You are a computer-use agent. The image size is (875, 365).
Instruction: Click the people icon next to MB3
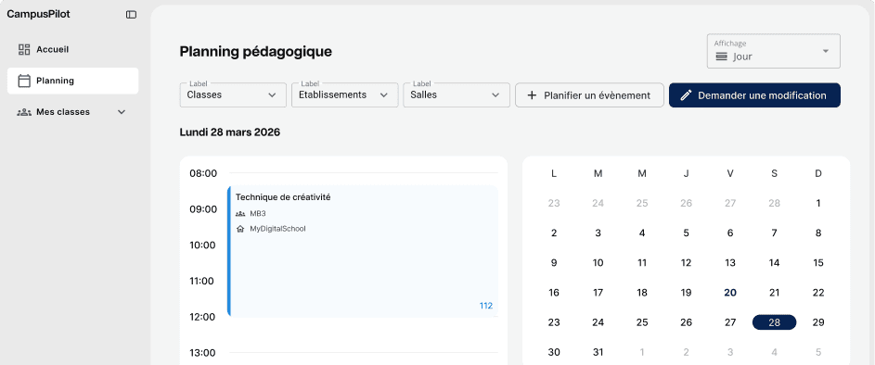point(240,213)
